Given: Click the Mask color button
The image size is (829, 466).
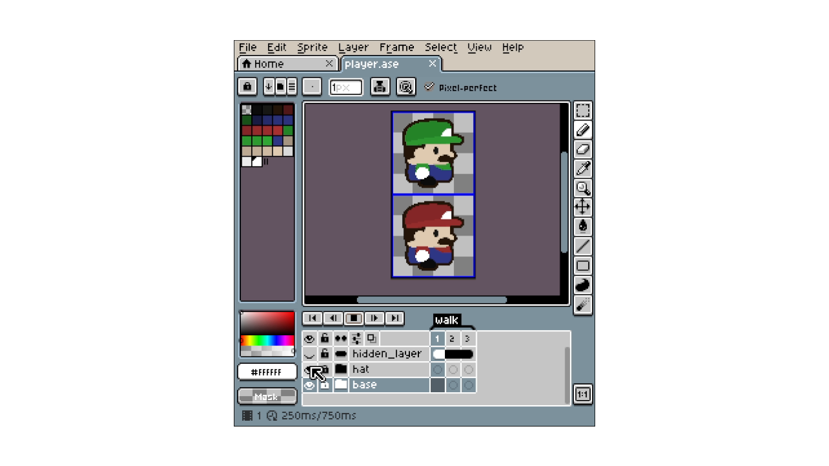Looking at the screenshot, I should (267, 397).
